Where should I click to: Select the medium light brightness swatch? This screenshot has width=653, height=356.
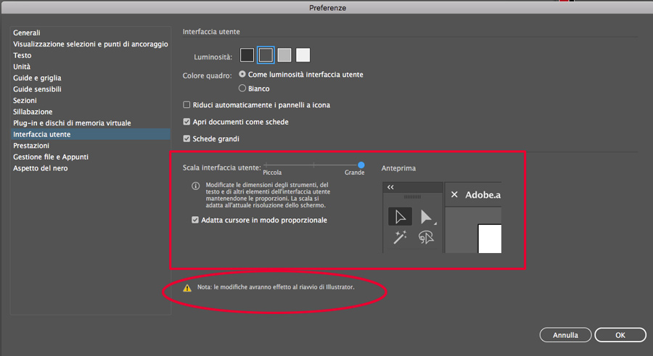pyautogui.click(x=284, y=55)
